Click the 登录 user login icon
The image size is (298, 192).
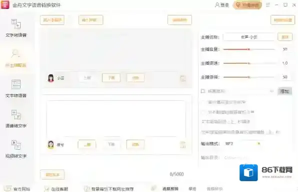(x=222, y=5)
